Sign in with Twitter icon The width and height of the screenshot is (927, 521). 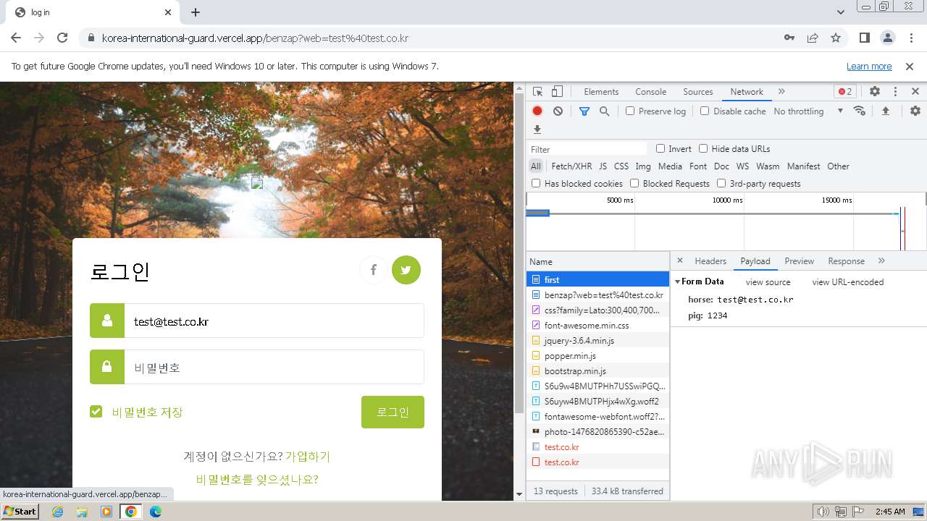tap(406, 270)
